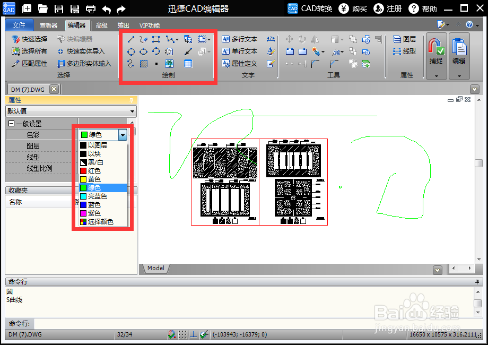488x345 pixels.
Task: Click the Save floppy icon in title bar
Action: [59, 8]
